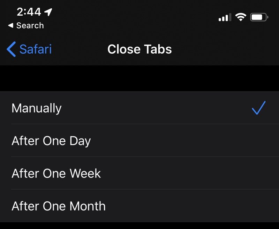Viewport: 279px width, 229px height.
Task: Tap the battery indicator icon
Action: coord(258,16)
